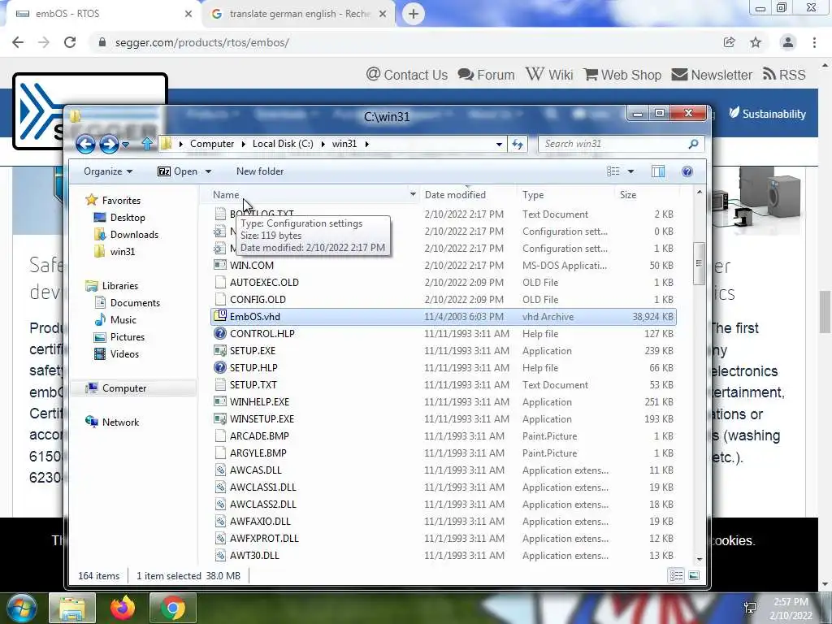Go up one folder level in Explorer
This screenshot has width=832, height=624.
click(x=147, y=144)
